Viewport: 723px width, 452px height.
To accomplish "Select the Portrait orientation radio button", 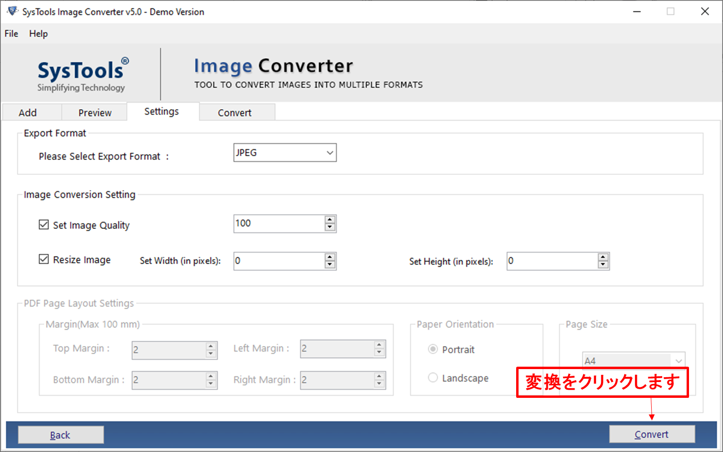I will (433, 349).
